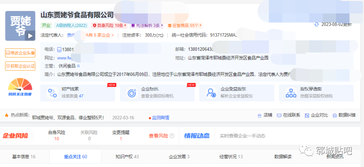This screenshot has width=364, height=167.
Task: Click 关联风险 count 0
Action: point(89,139)
